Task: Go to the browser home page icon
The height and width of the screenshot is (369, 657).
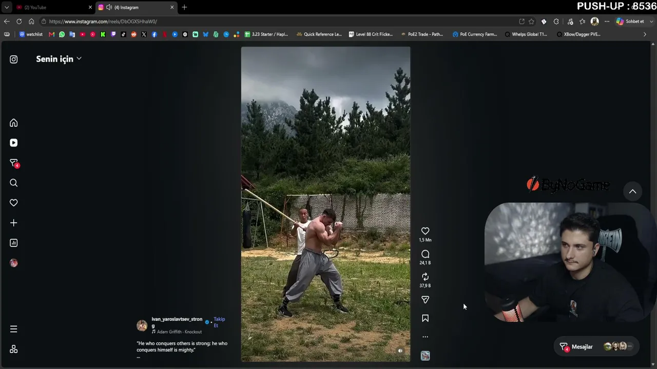Action: (x=31, y=22)
